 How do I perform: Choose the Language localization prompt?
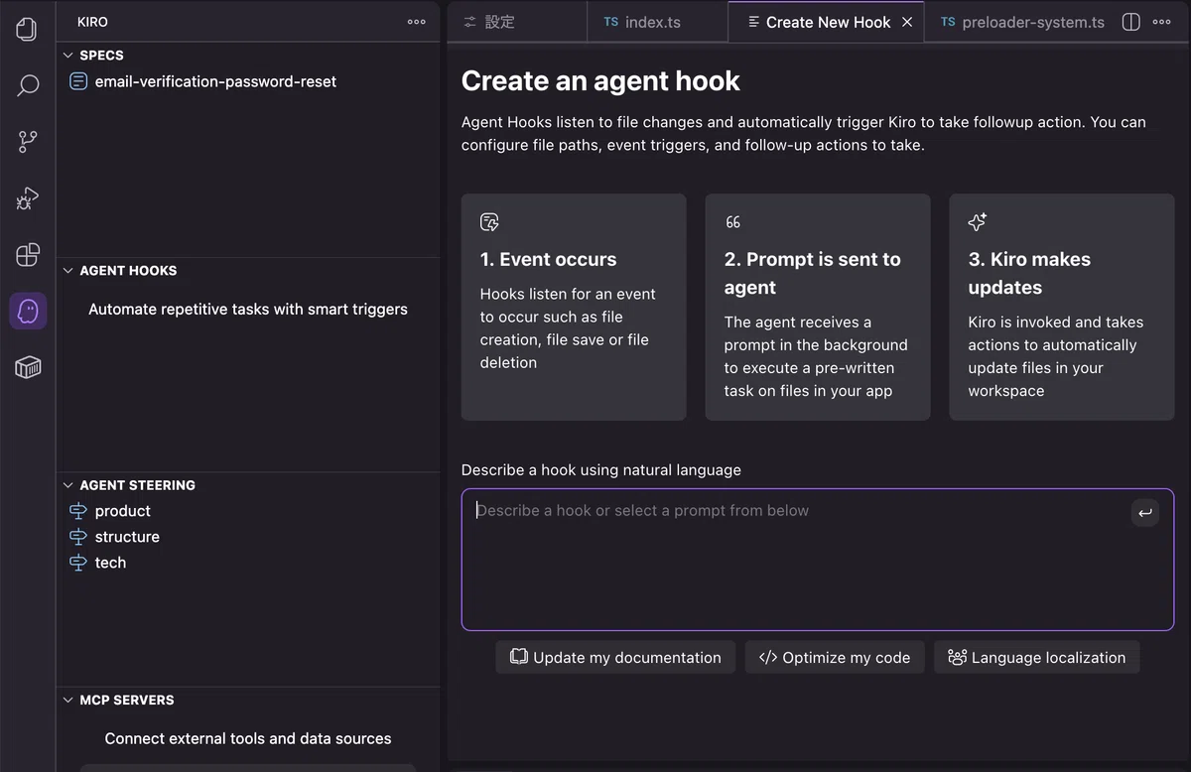coord(1036,657)
